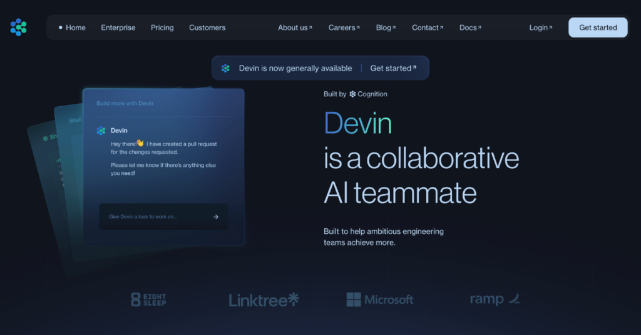Viewport: 641px width, 335px height.
Task: Go to the Enterprise page
Action: (x=118, y=27)
